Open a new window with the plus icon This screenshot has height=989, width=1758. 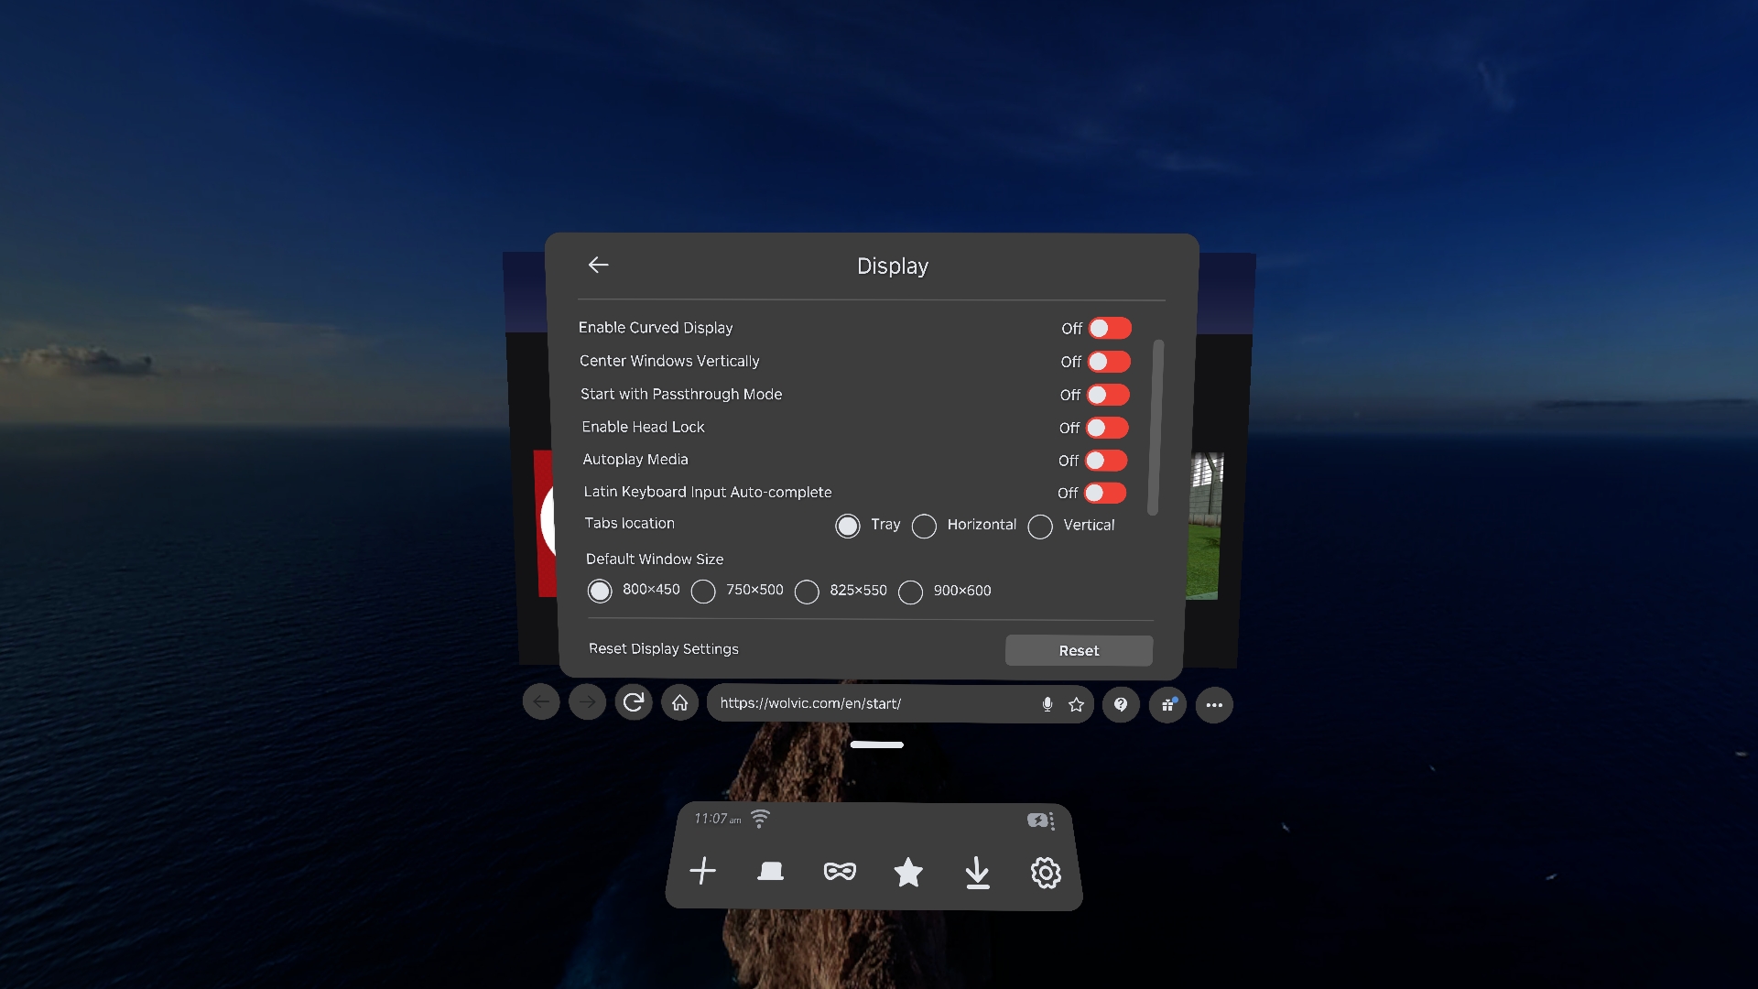[702, 871]
